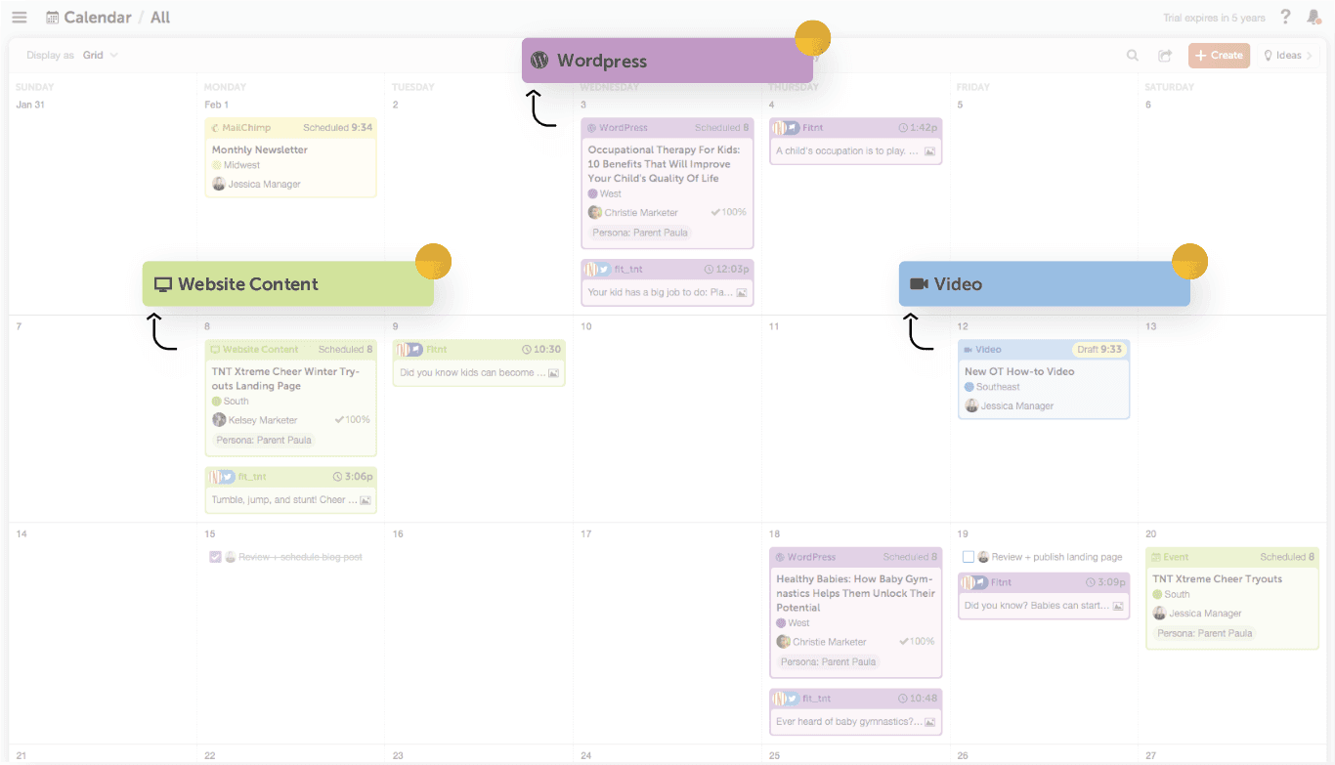
Task: Click 'A child's occupation is to play' post text
Action: [x=847, y=151]
